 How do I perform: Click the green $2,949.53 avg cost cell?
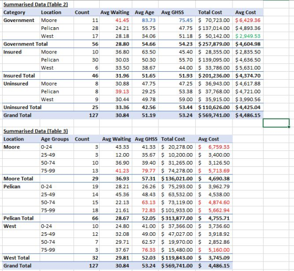tap(248, 36)
